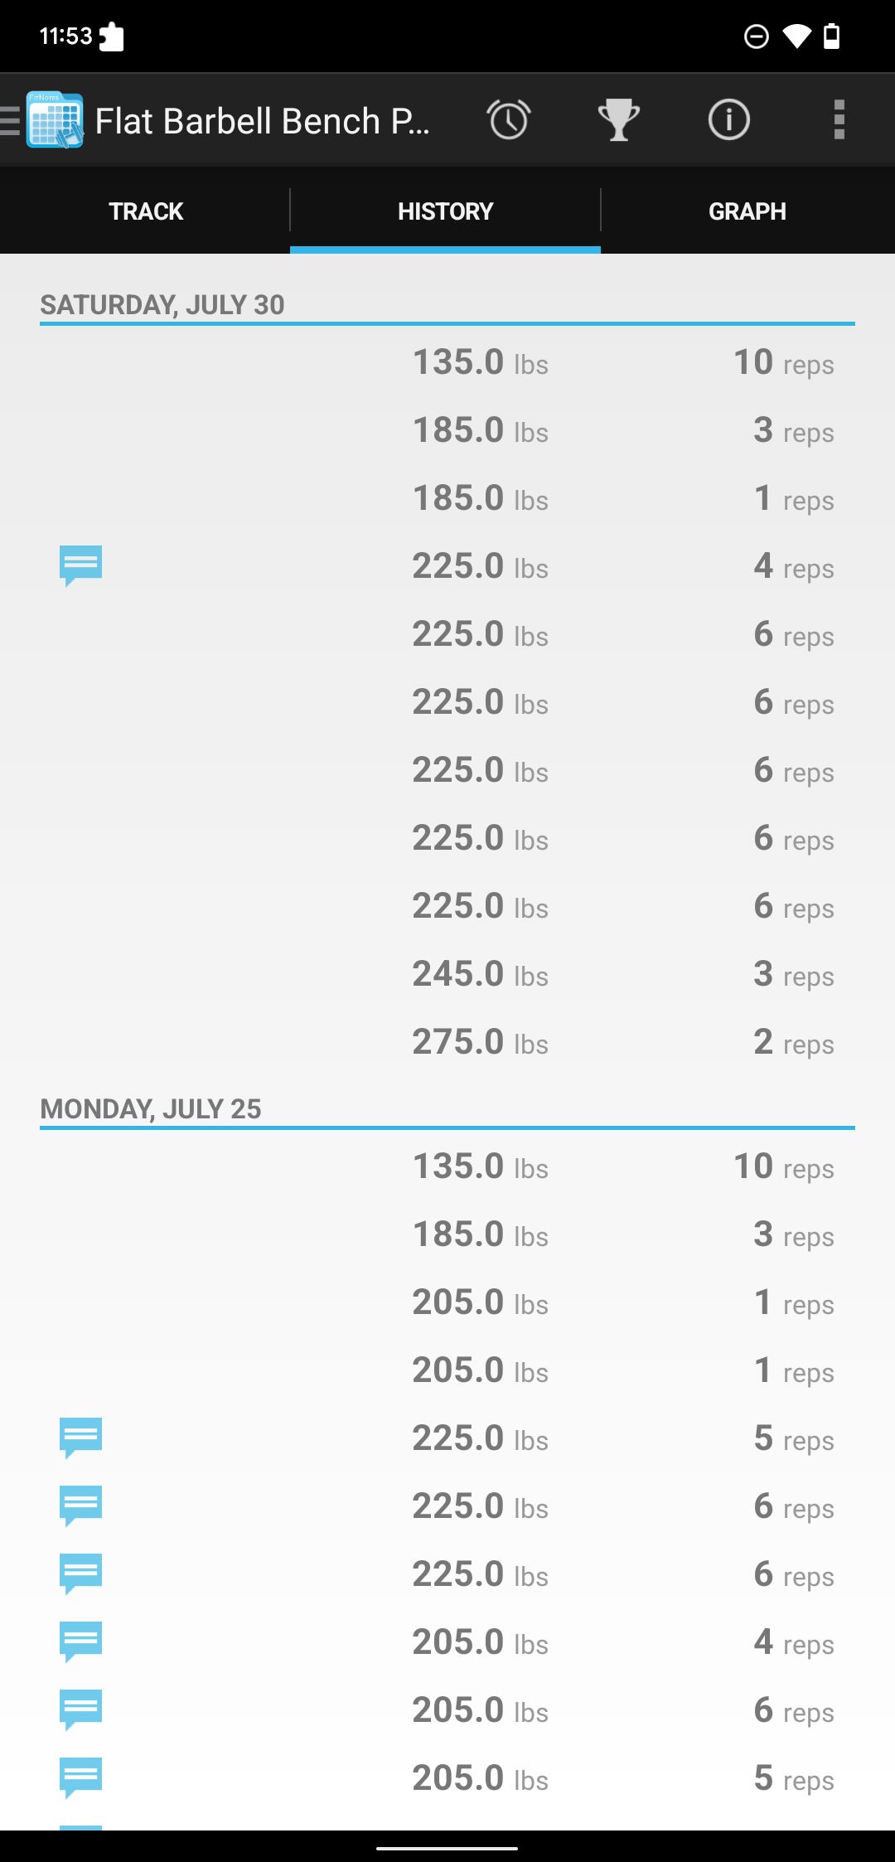Open the navigation drawer hamburger menu
This screenshot has width=895, height=1862.
pyautogui.click(x=11, y=120)
